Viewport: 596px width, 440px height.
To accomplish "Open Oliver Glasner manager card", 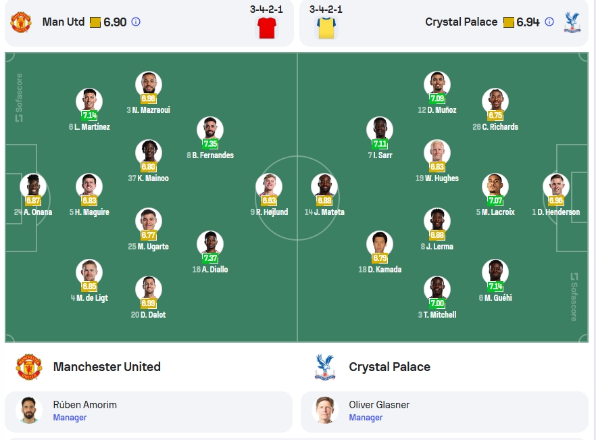I will (x=445, y=412).
